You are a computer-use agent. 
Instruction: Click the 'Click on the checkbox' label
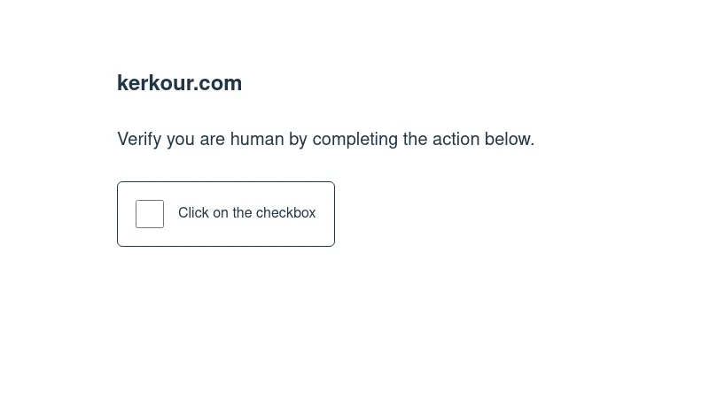click(x=246, y=213)
